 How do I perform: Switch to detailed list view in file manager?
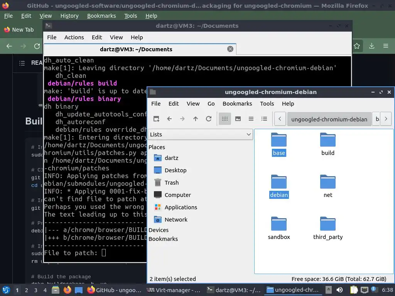[x=264, y=119]
